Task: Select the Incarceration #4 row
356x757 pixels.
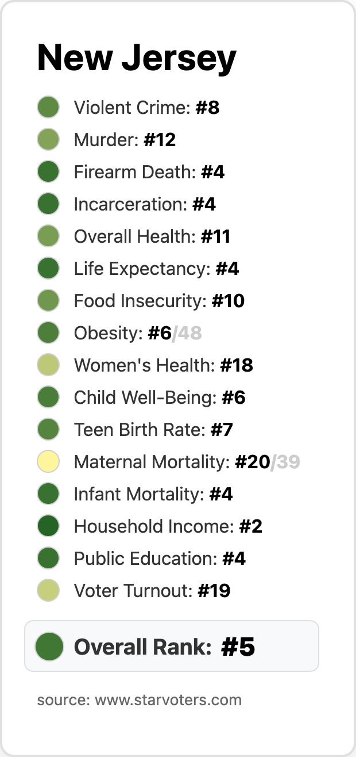Action: tap(145, 204)
